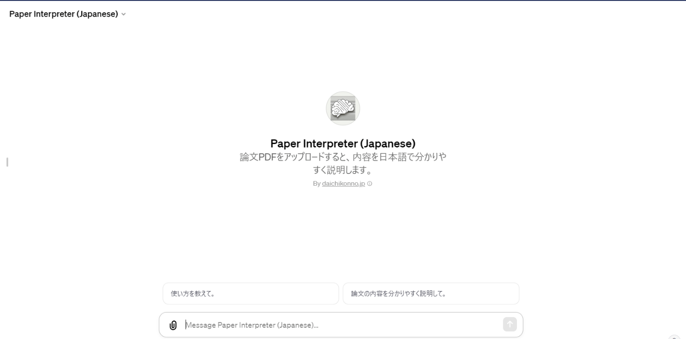Screen dimensions: 686x339
Task: Select the 論文の内容を分かりやすく説明して。 prompt suggestion
Action: [431, 293]
